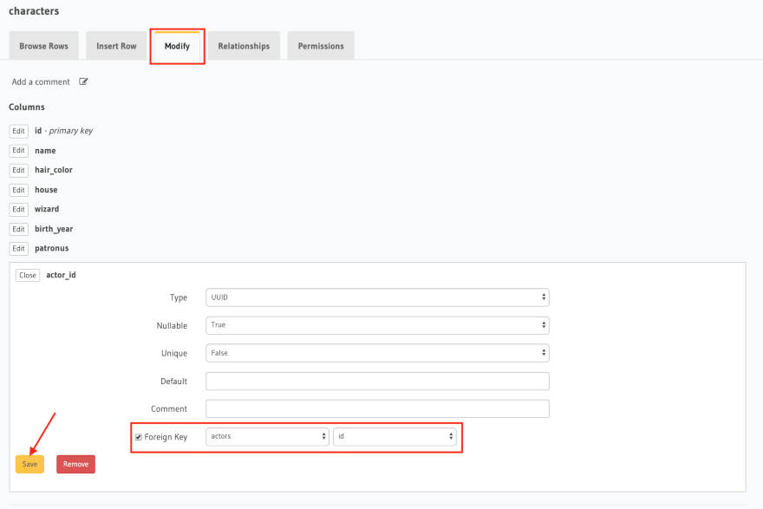Open the Type dropdown showing UUID

377,297
